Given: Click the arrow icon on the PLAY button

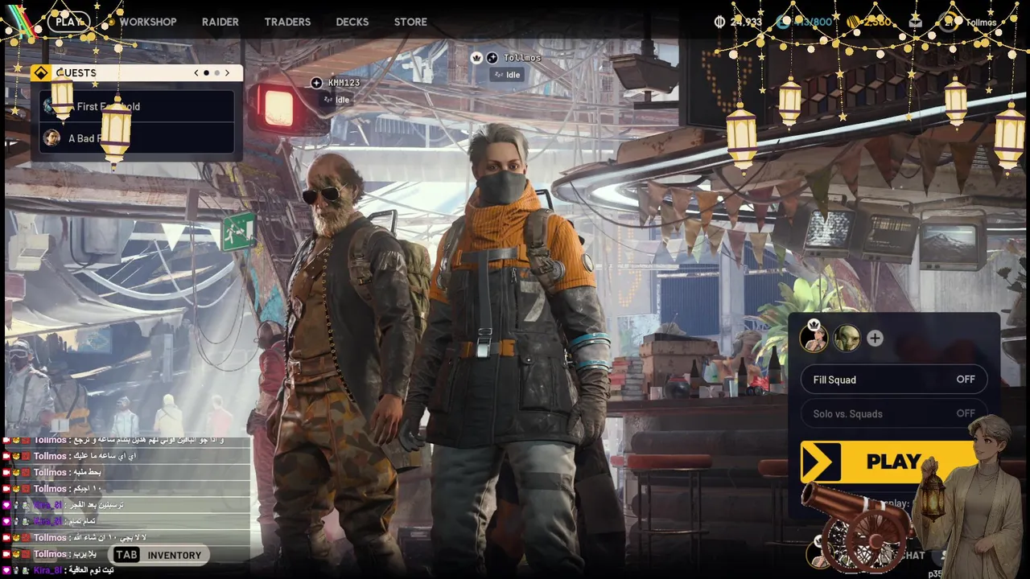Looking at the screenshot, I should [x=820, y=462].
